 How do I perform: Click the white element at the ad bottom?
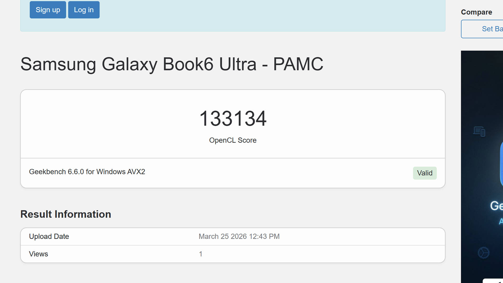[493, 281]
